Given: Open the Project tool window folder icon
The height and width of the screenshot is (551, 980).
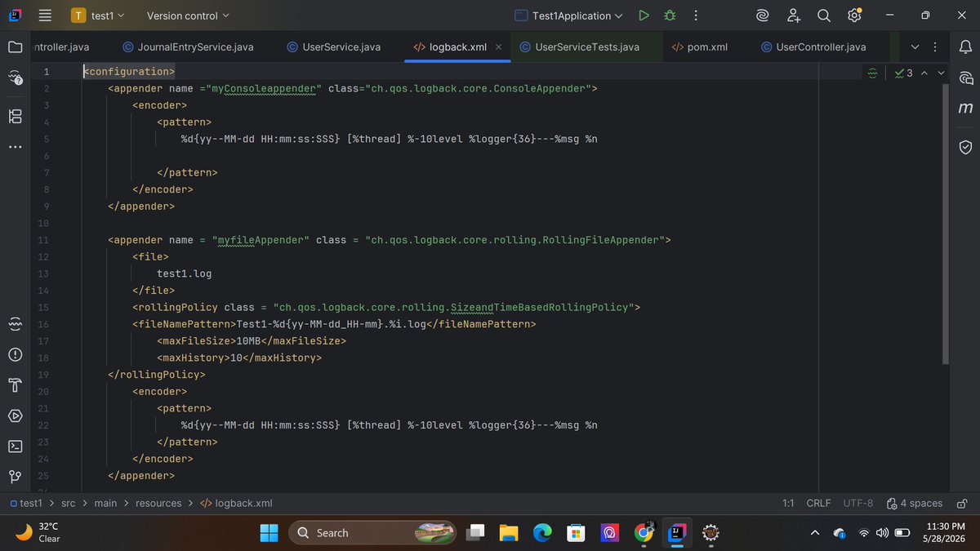Looking at the screenshot, I should (x=15, y=47).
